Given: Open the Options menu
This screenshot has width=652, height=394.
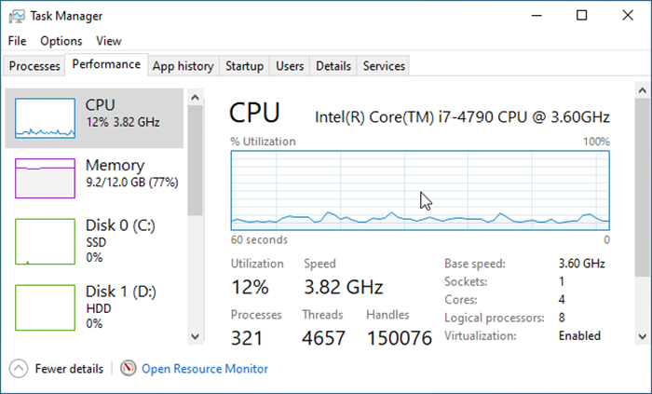Looking at the screenshot, I should pos(61,41).
